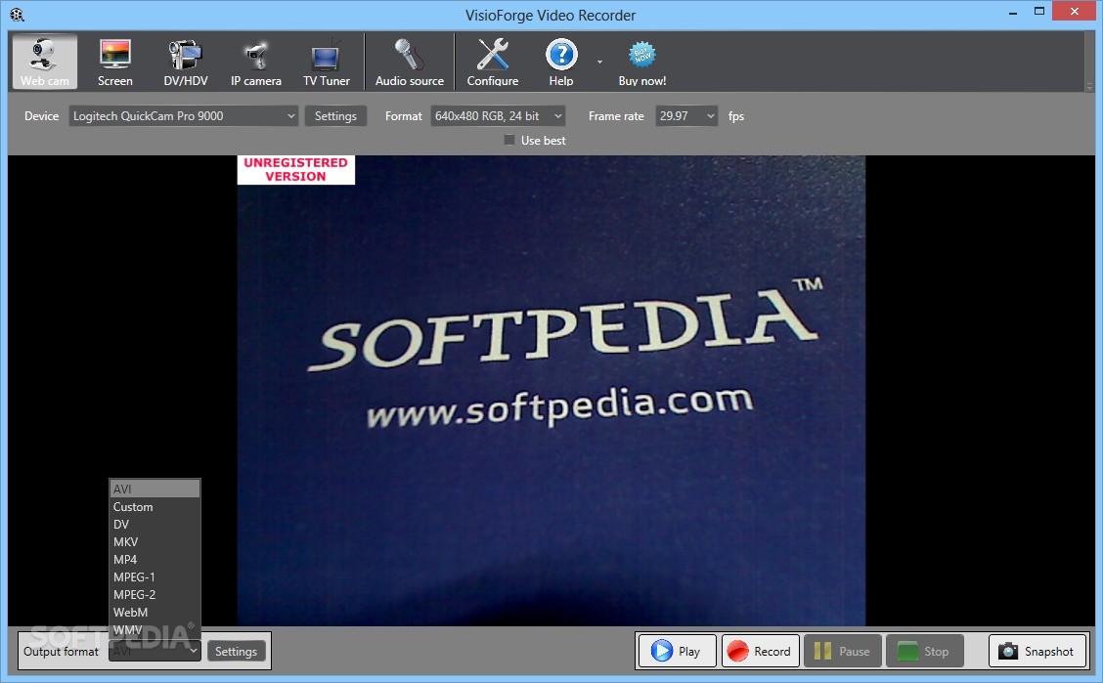The image size is (1103, 683).
Task: Close the VisioForge Video Recorder window
Action: coord(1075,12)
